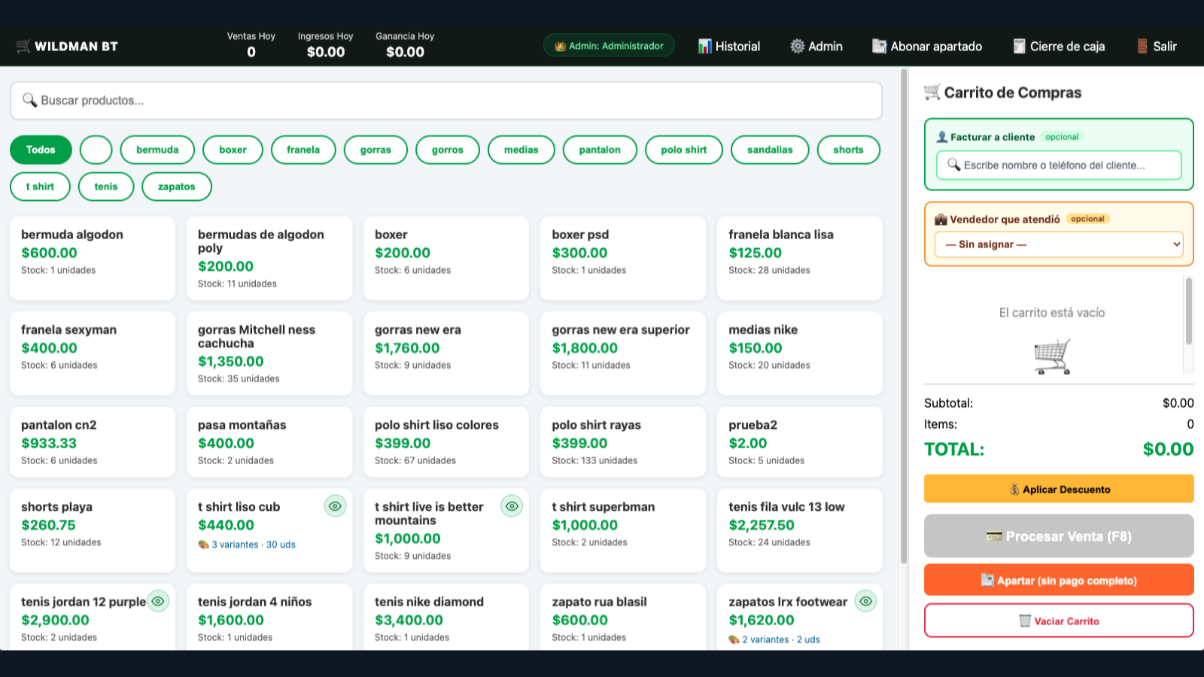Add shorts playa product card
This screenshot has width=1204, height=677.
tap(93, 530)
